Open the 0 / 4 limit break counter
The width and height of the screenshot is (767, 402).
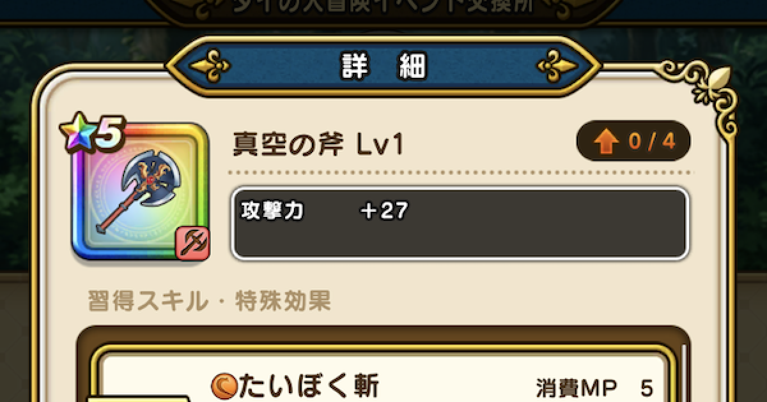click(x=633, y=142)
